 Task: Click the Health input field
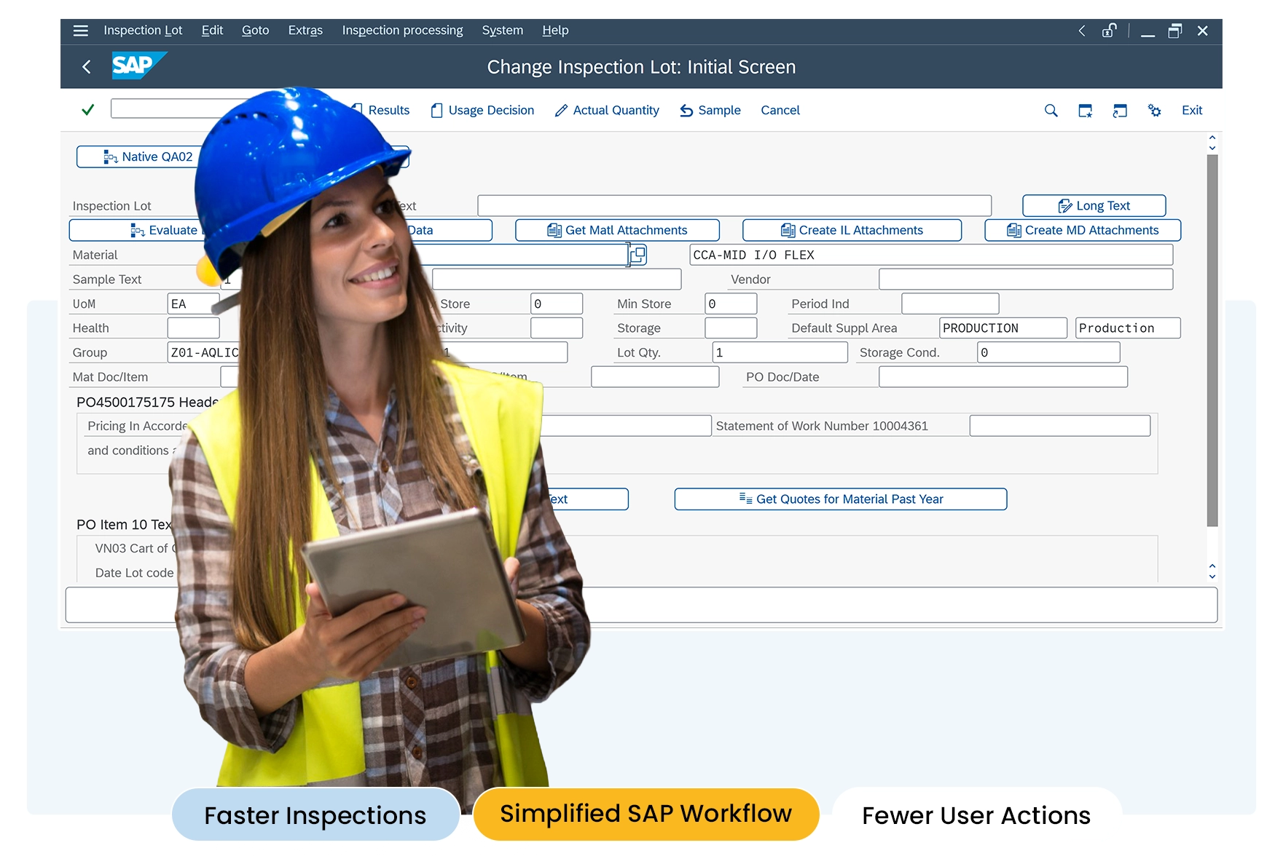coord(193,328)
